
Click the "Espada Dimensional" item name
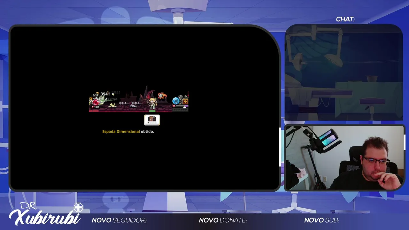121,132
